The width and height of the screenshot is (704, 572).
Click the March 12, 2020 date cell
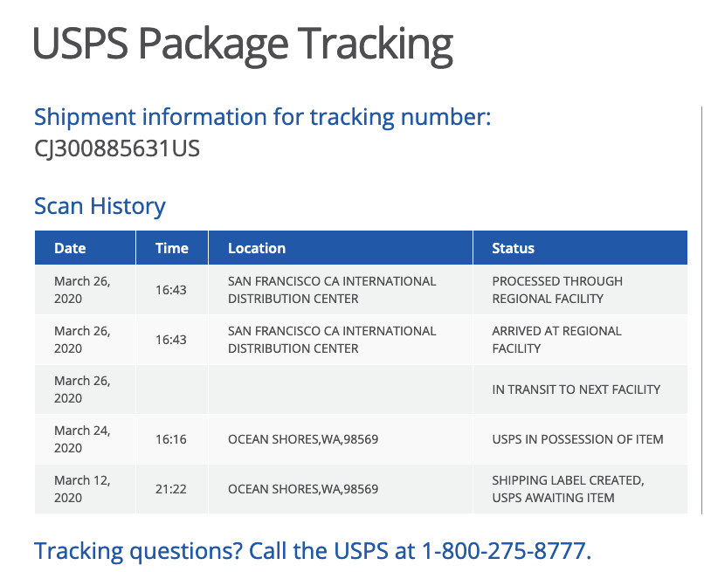pyautogui.click(x=85, y=489)
